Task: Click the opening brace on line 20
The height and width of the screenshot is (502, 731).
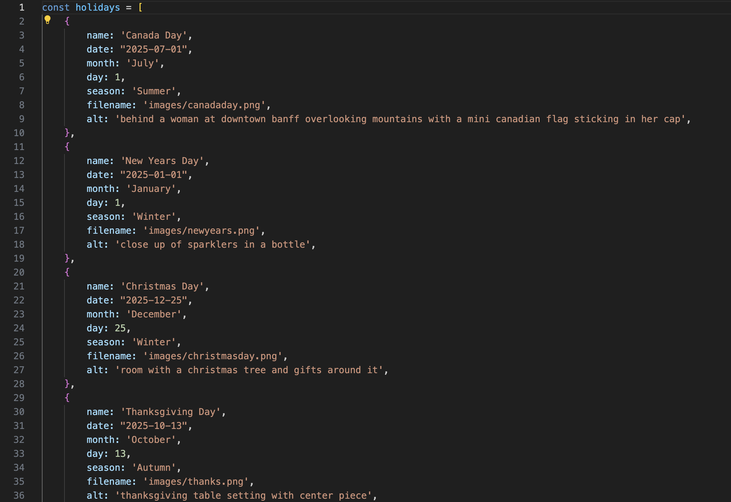Action: coord(67,272)
